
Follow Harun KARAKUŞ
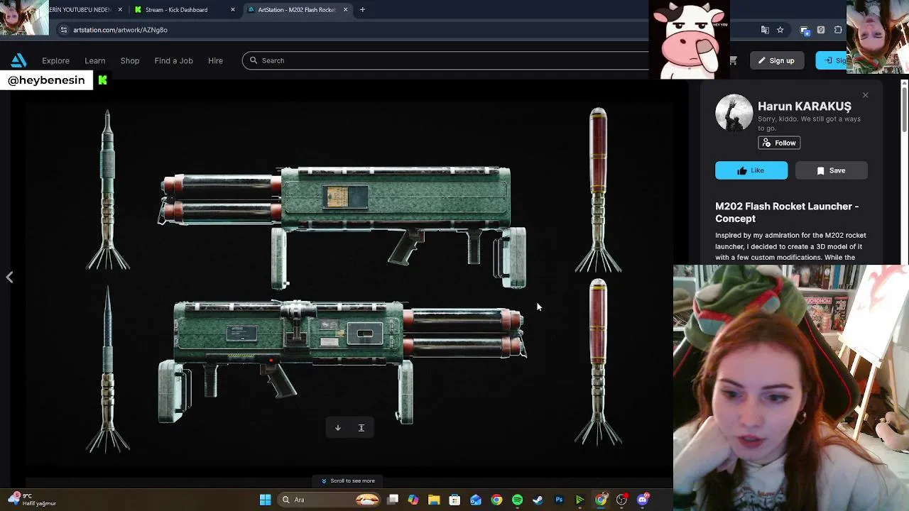pos(779,143)
